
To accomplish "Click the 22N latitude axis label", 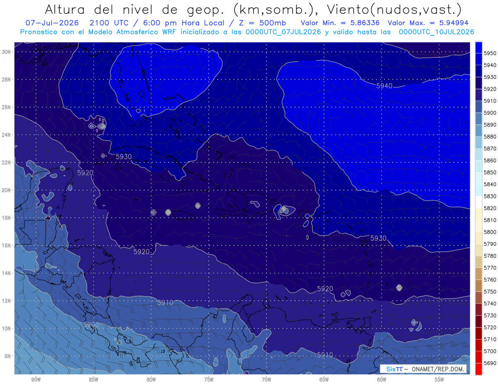I will click(x=6, y=162).
